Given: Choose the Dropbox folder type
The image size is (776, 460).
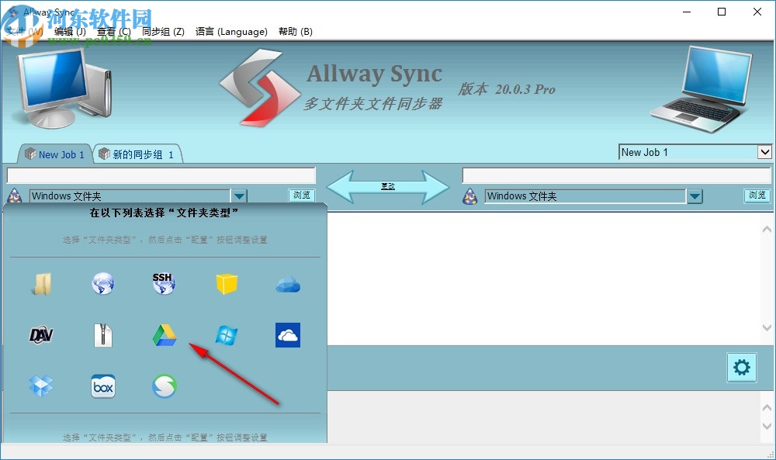Looking at the screenshot, I should coord(40,386).
